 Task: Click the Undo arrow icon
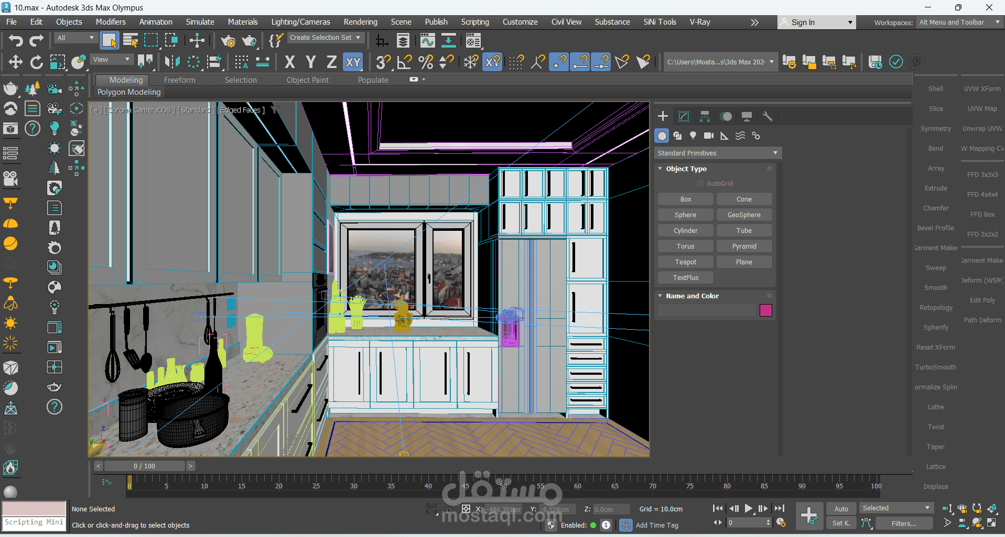point(16,40)
